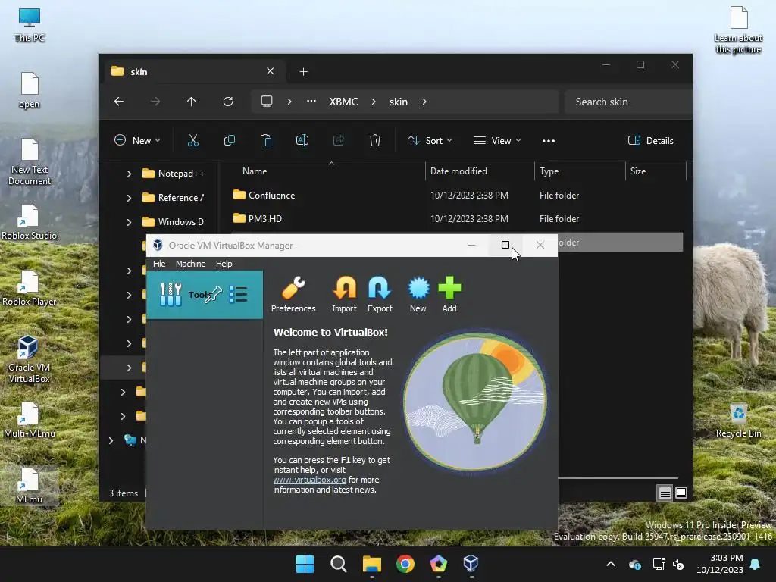Open File Explorer from taskbar
This screenshot has width=776, height=582.
click(x=371, y=564)
